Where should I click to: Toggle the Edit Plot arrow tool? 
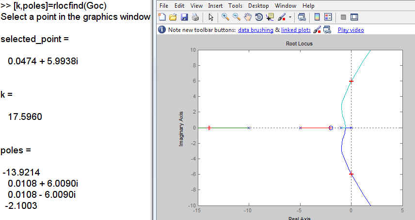coord(211,17)
